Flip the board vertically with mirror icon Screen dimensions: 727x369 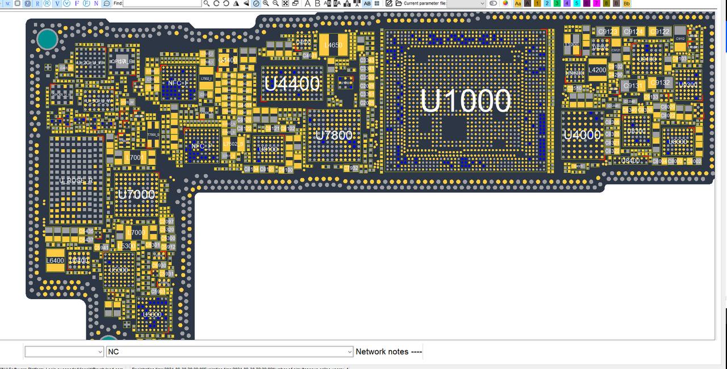246,3
